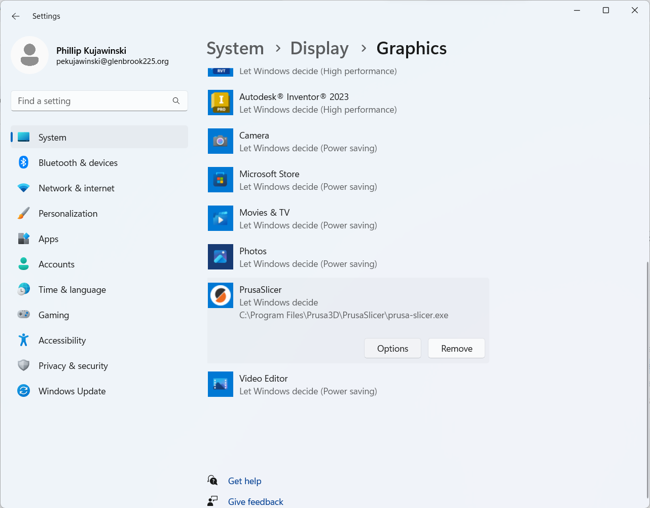Image resolution: width=650 pixels, height=508 pixels.
Task: Select the Autodesk Inventor 2023 entry name
Action: pos(294,96)
